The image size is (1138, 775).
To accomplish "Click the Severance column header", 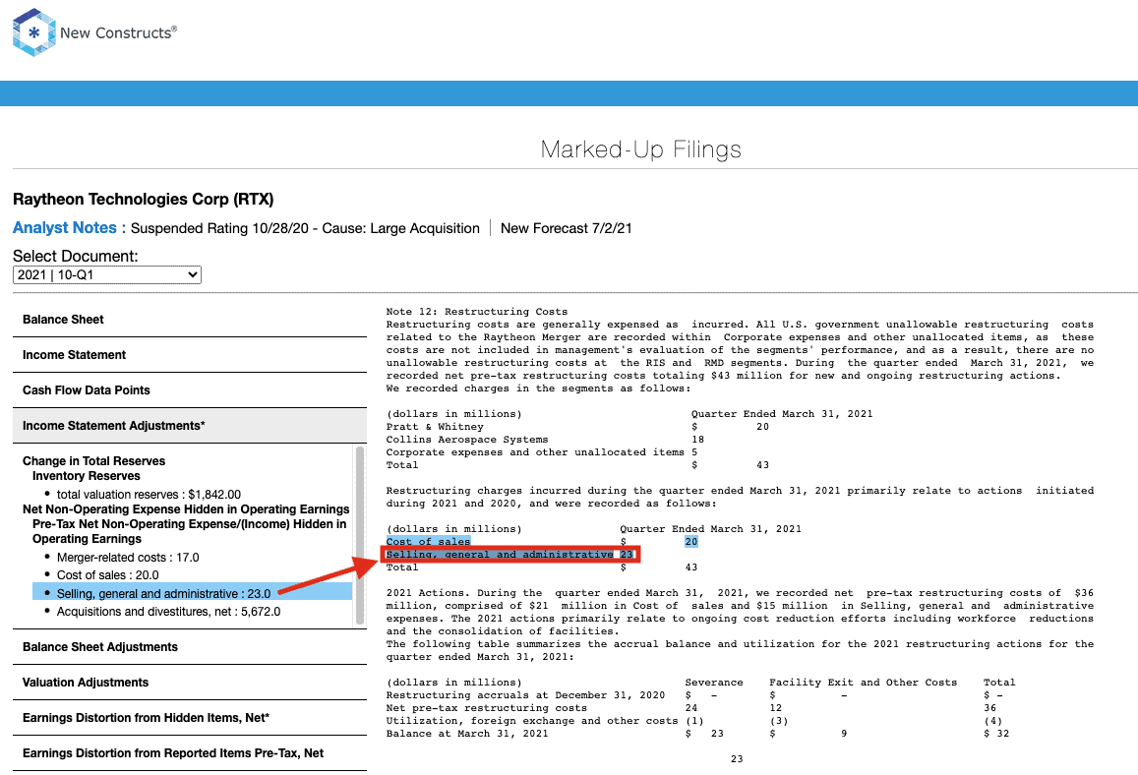I will tap(714, 683).
